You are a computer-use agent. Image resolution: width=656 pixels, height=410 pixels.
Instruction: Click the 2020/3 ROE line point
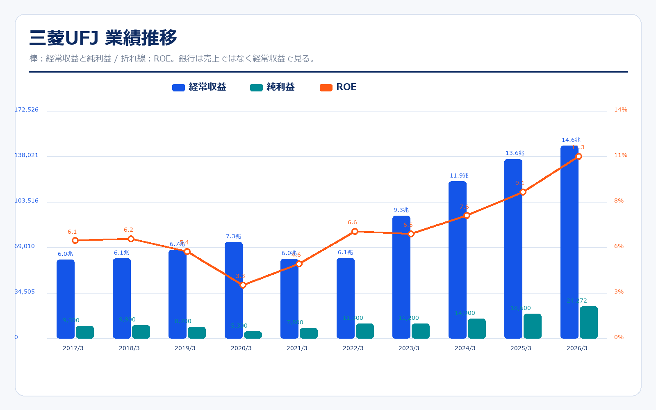(243, 285)
